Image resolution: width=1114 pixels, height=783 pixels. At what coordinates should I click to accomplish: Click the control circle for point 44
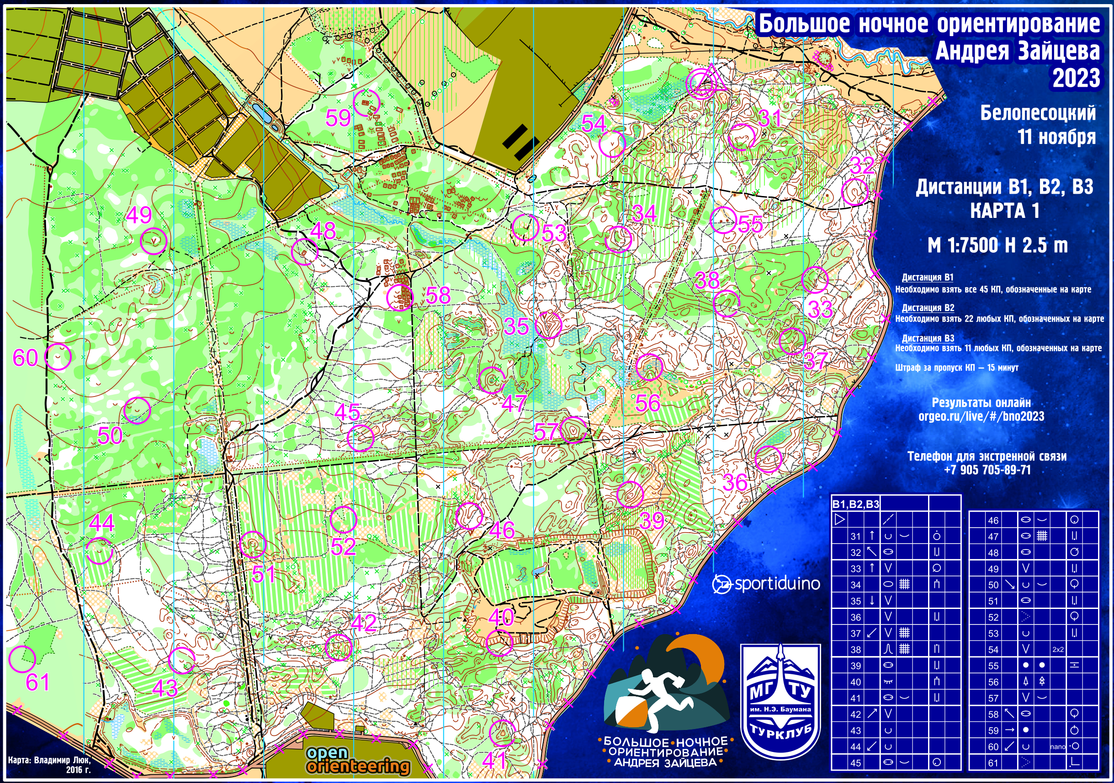[x=100, y=550]
